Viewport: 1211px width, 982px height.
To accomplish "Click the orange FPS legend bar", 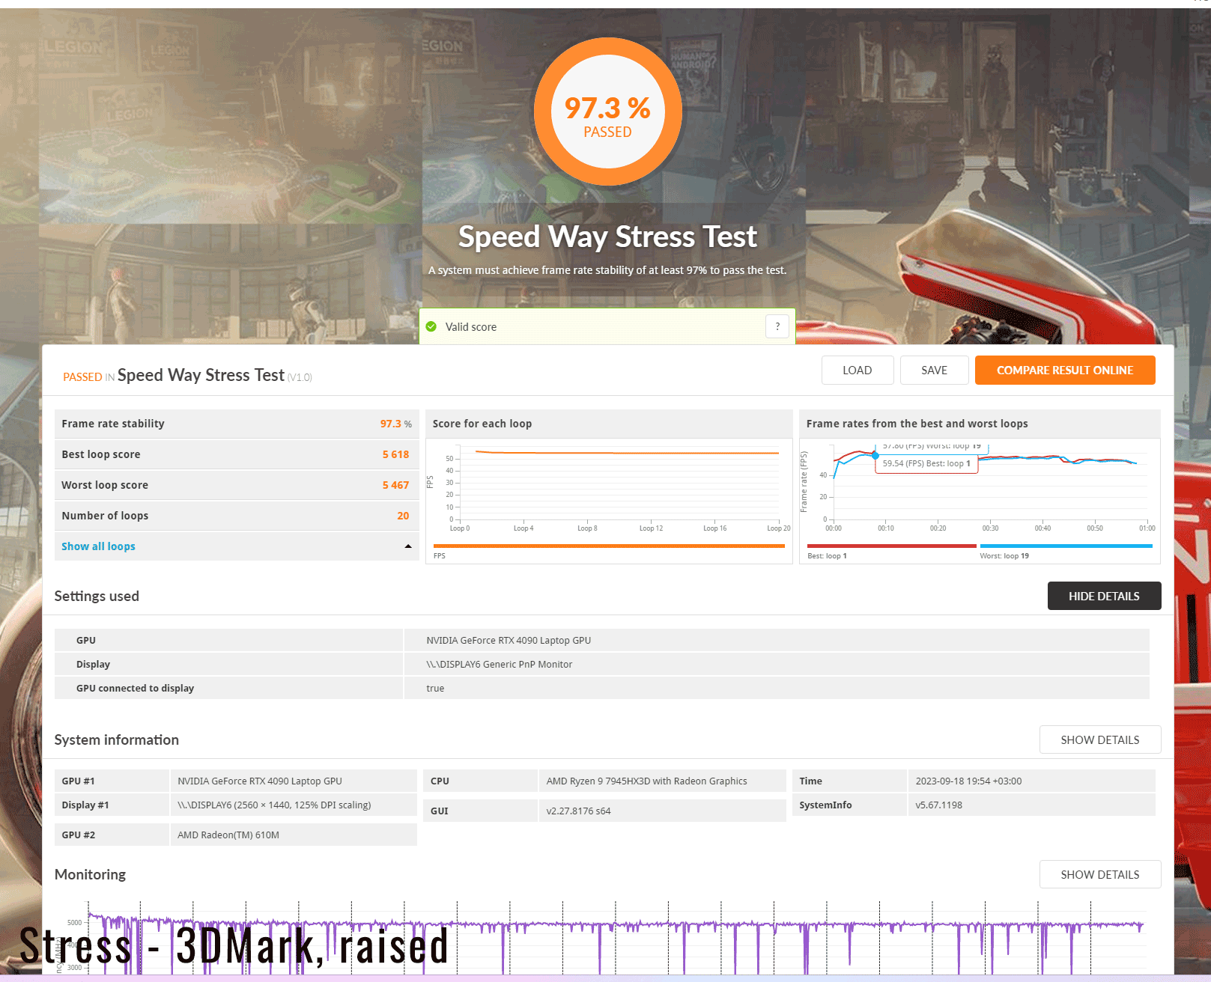I will coord(609,546).
